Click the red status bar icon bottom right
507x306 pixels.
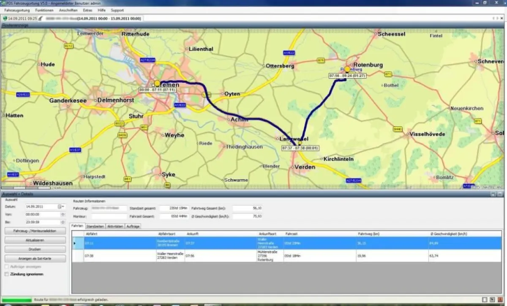500,300
